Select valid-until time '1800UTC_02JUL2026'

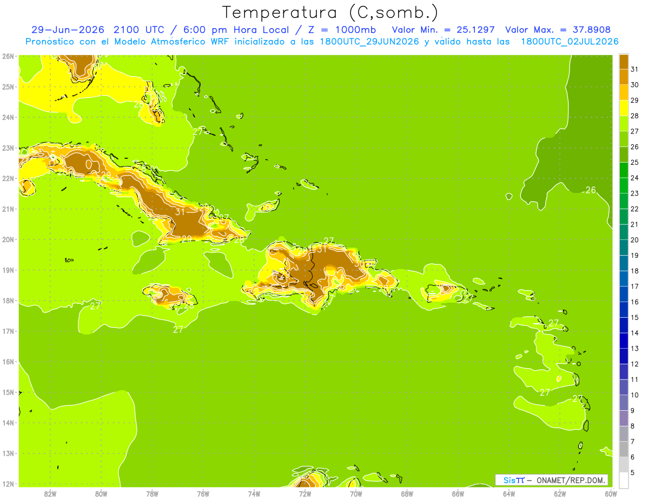point(569,42)
